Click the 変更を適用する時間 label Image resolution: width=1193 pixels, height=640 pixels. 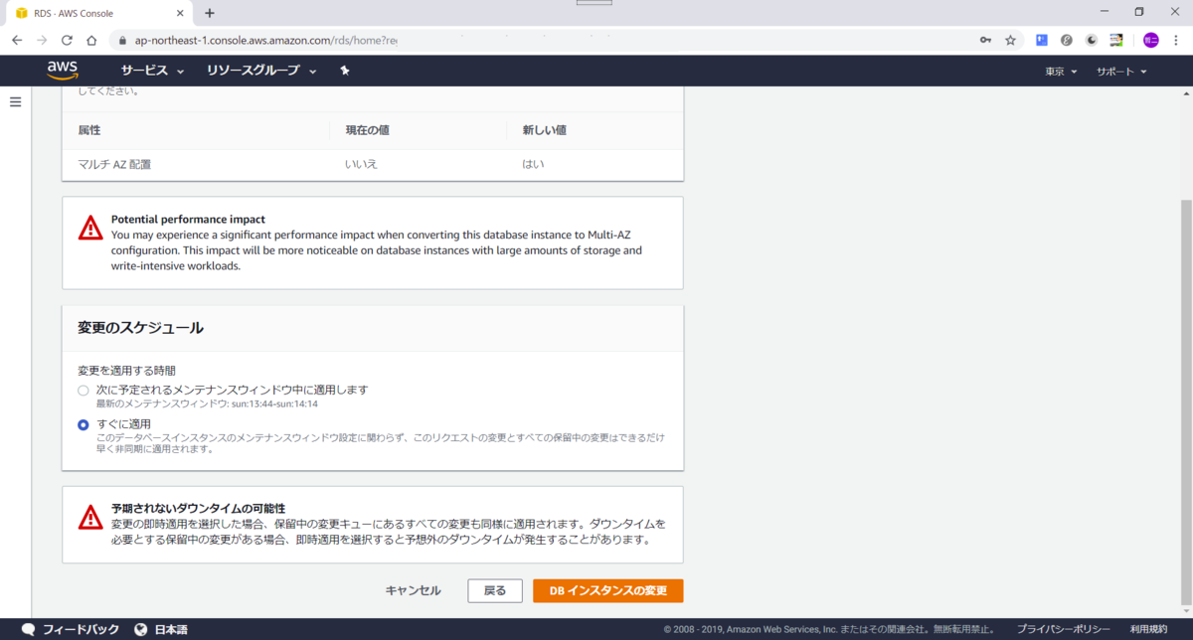[126, 371]
